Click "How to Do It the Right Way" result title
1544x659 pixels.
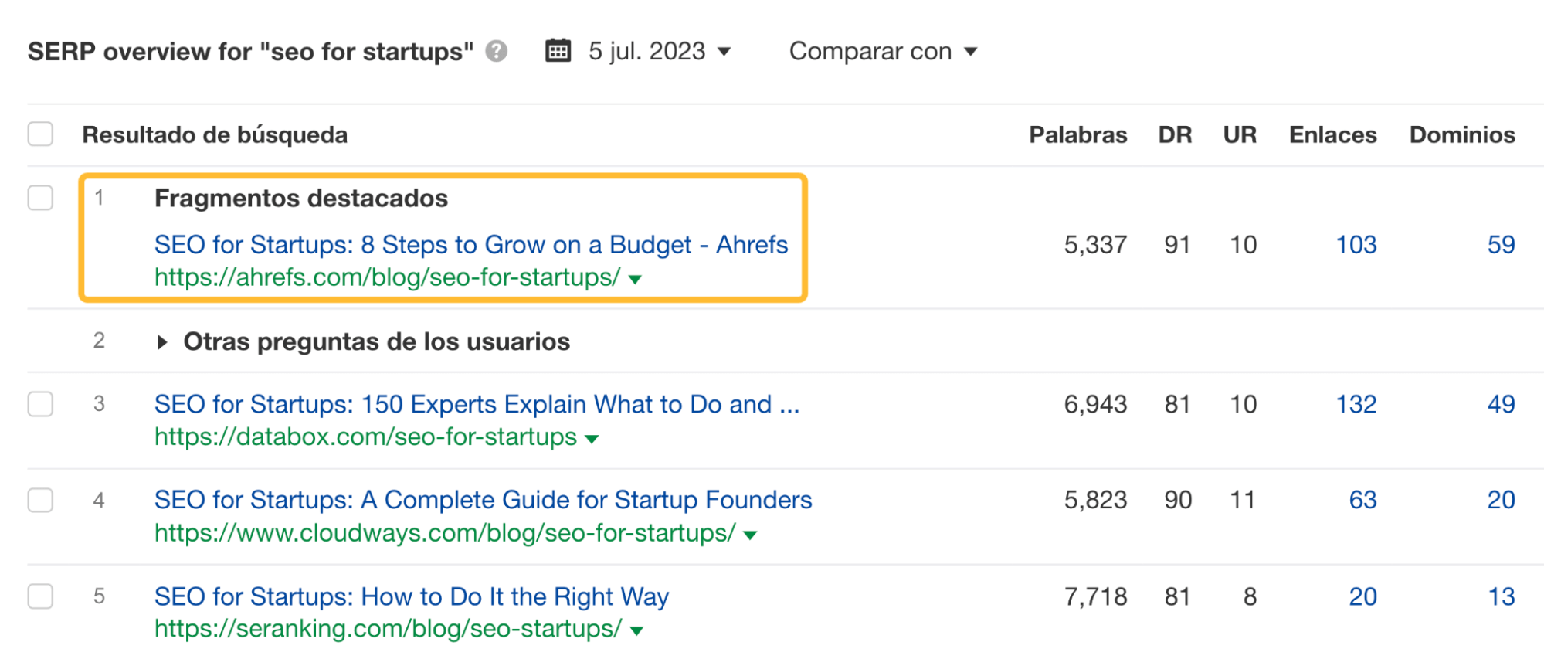pyautogui.click(x=412, y=596)
